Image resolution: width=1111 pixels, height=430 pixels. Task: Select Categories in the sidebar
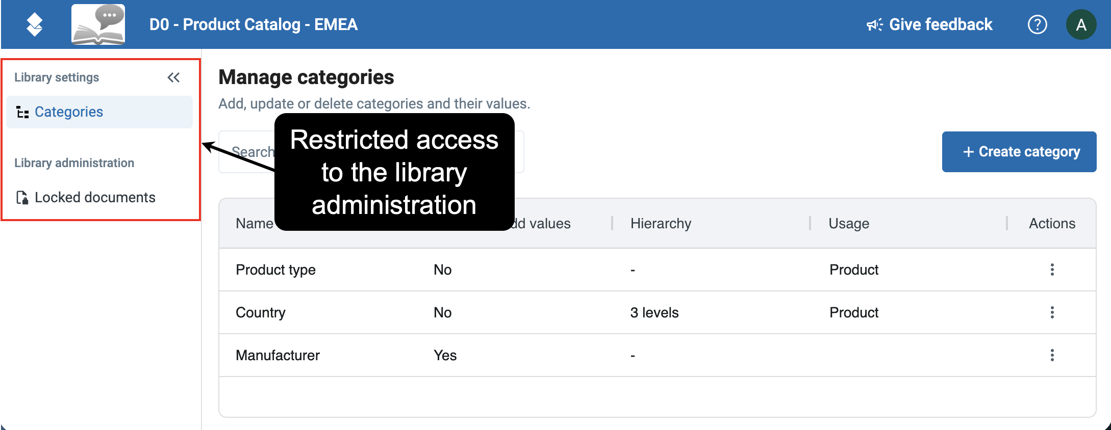click(99, 112)
